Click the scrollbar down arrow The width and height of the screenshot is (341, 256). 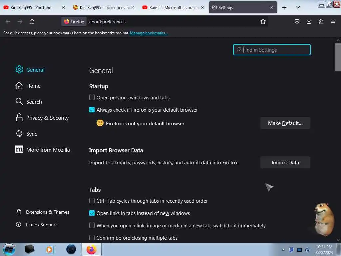[x=338, y=240]
